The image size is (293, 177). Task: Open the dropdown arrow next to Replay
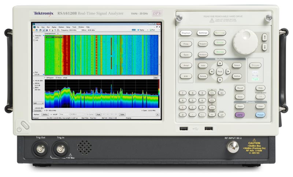tap(148, 30)
